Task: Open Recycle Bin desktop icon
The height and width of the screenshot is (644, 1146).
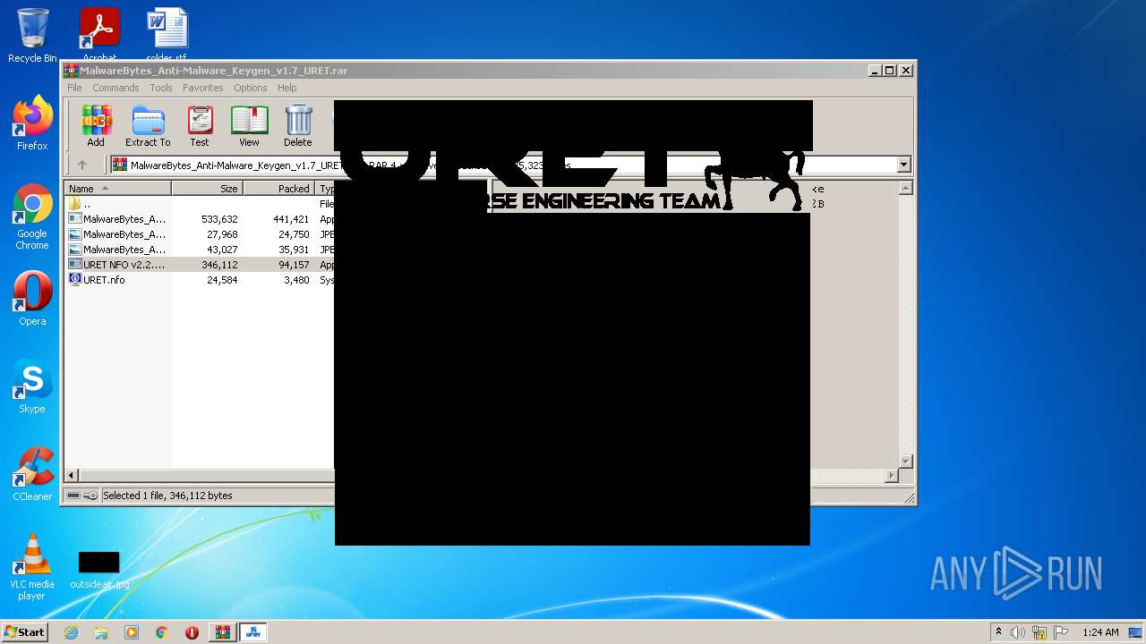Action: (32, 36)
